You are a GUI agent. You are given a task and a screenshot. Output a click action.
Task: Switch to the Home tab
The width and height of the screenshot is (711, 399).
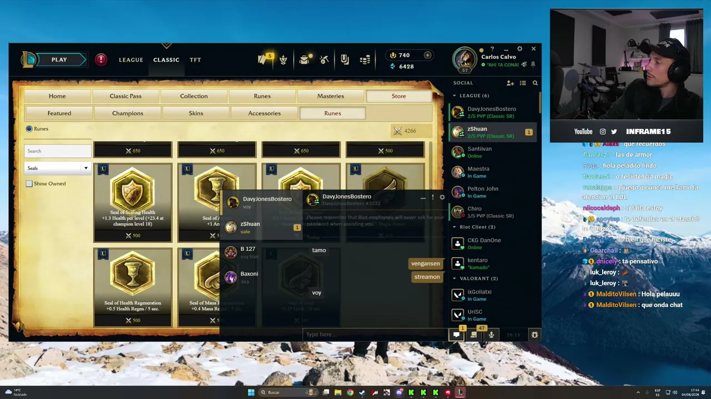point(57,96)
